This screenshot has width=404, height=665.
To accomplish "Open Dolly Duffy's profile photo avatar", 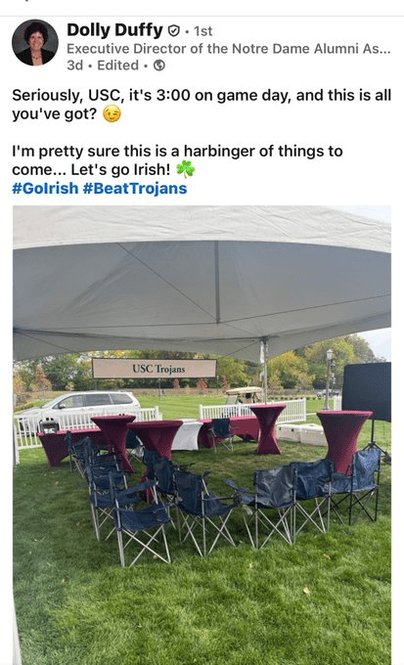I will point(35,43).
